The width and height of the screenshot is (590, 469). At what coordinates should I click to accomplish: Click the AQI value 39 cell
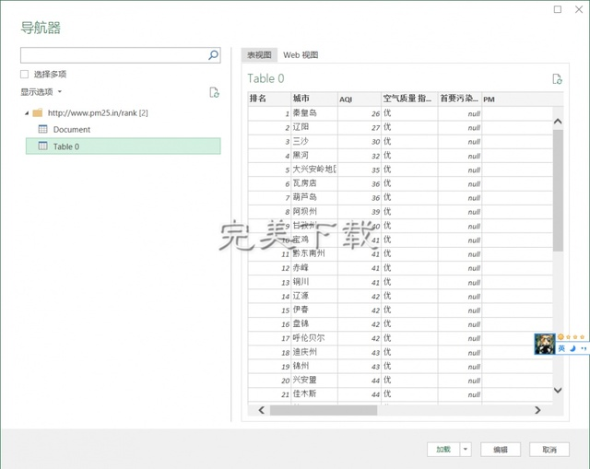[360, 211]
